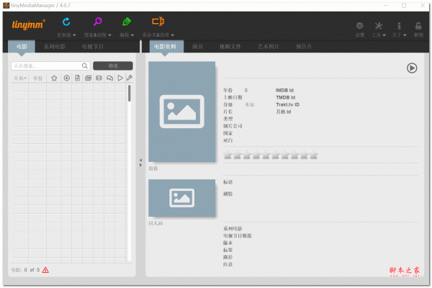Viewport: 432px width, 288px height.
Task: Click the blue update sources refresh icon
Action: (66, 22)
